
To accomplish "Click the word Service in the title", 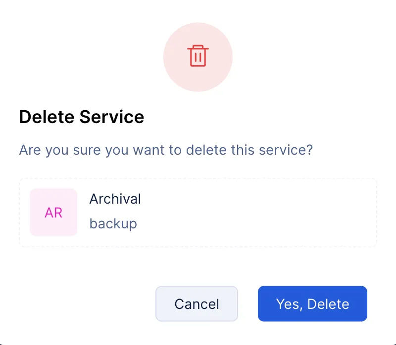I will click(112, 117).
